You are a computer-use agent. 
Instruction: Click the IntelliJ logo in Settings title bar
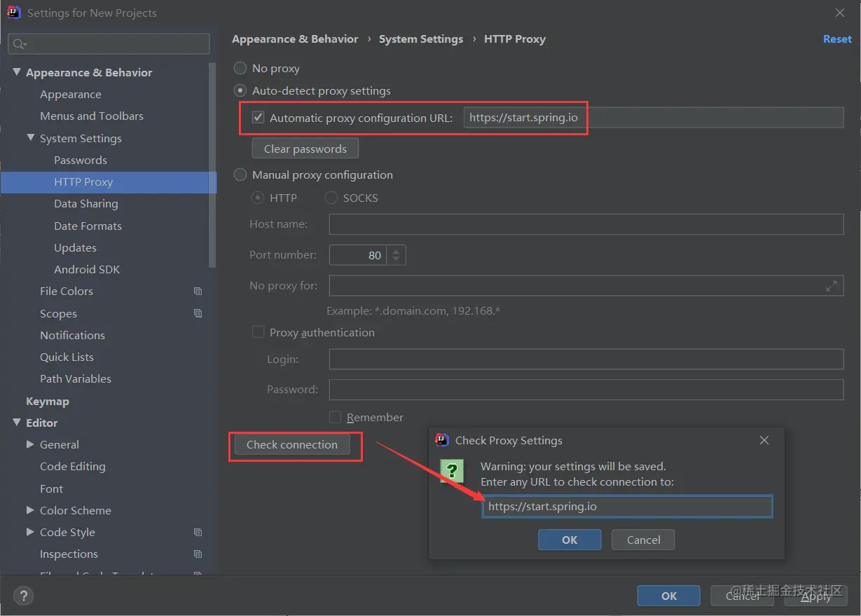(13, 13)
